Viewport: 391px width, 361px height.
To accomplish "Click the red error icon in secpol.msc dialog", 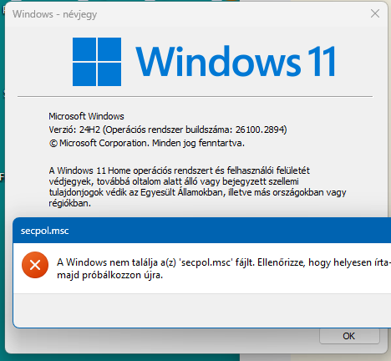I will pos(35,265).
